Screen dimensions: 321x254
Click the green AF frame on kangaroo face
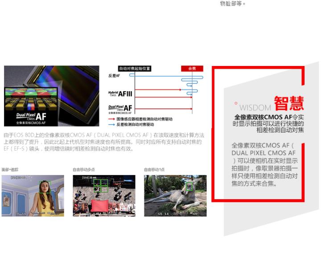click(189, 186)
